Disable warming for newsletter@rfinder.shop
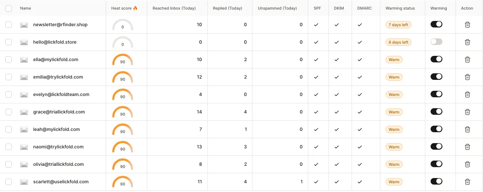The height and width of the screenshot is (192, 483). coord(436,24)
